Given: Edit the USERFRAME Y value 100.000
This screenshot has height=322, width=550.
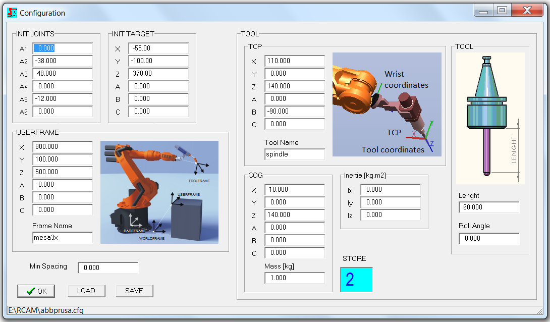Looking at the screenshot, I should [63, 159].
